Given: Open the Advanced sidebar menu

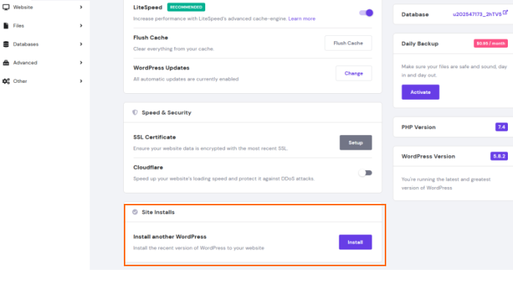Looking at the screenshot, I should [25, 62].
